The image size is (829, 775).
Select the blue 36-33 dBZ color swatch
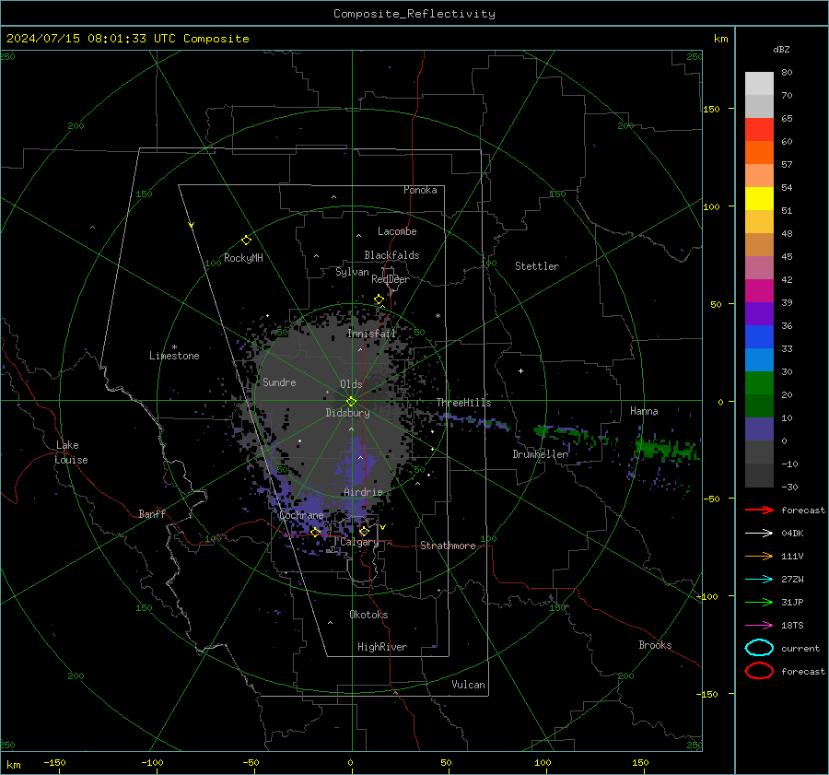tap(759, 337)
